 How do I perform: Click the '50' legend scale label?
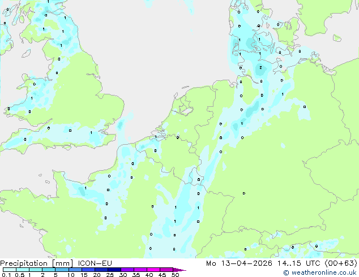(175, 275)
